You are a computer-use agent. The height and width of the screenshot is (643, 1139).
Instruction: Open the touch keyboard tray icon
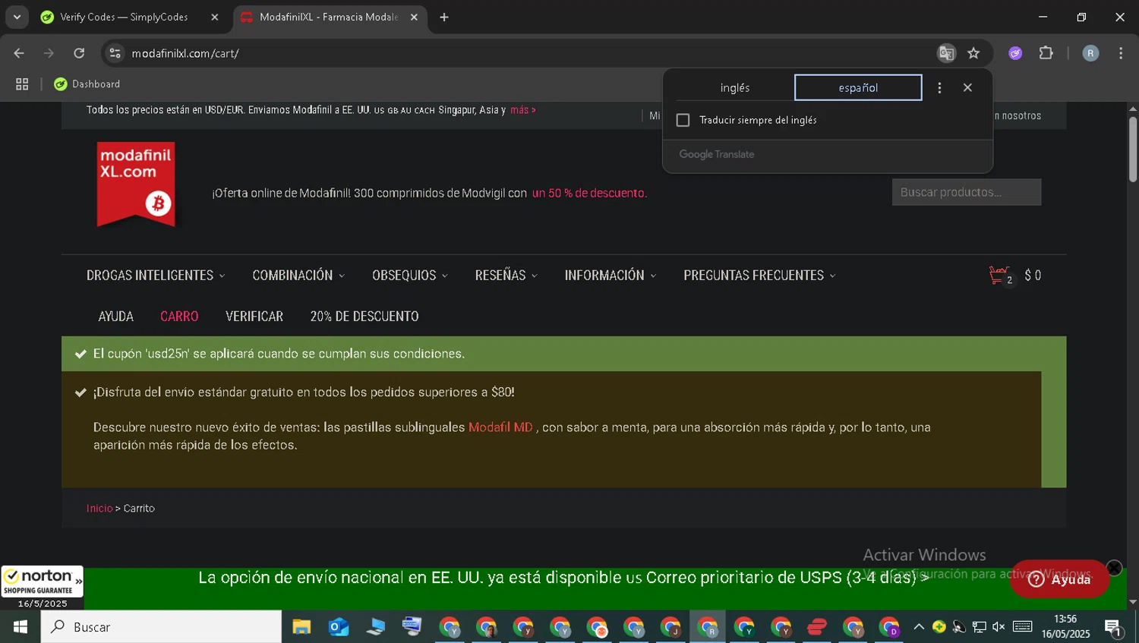(x=1023, y=627)
